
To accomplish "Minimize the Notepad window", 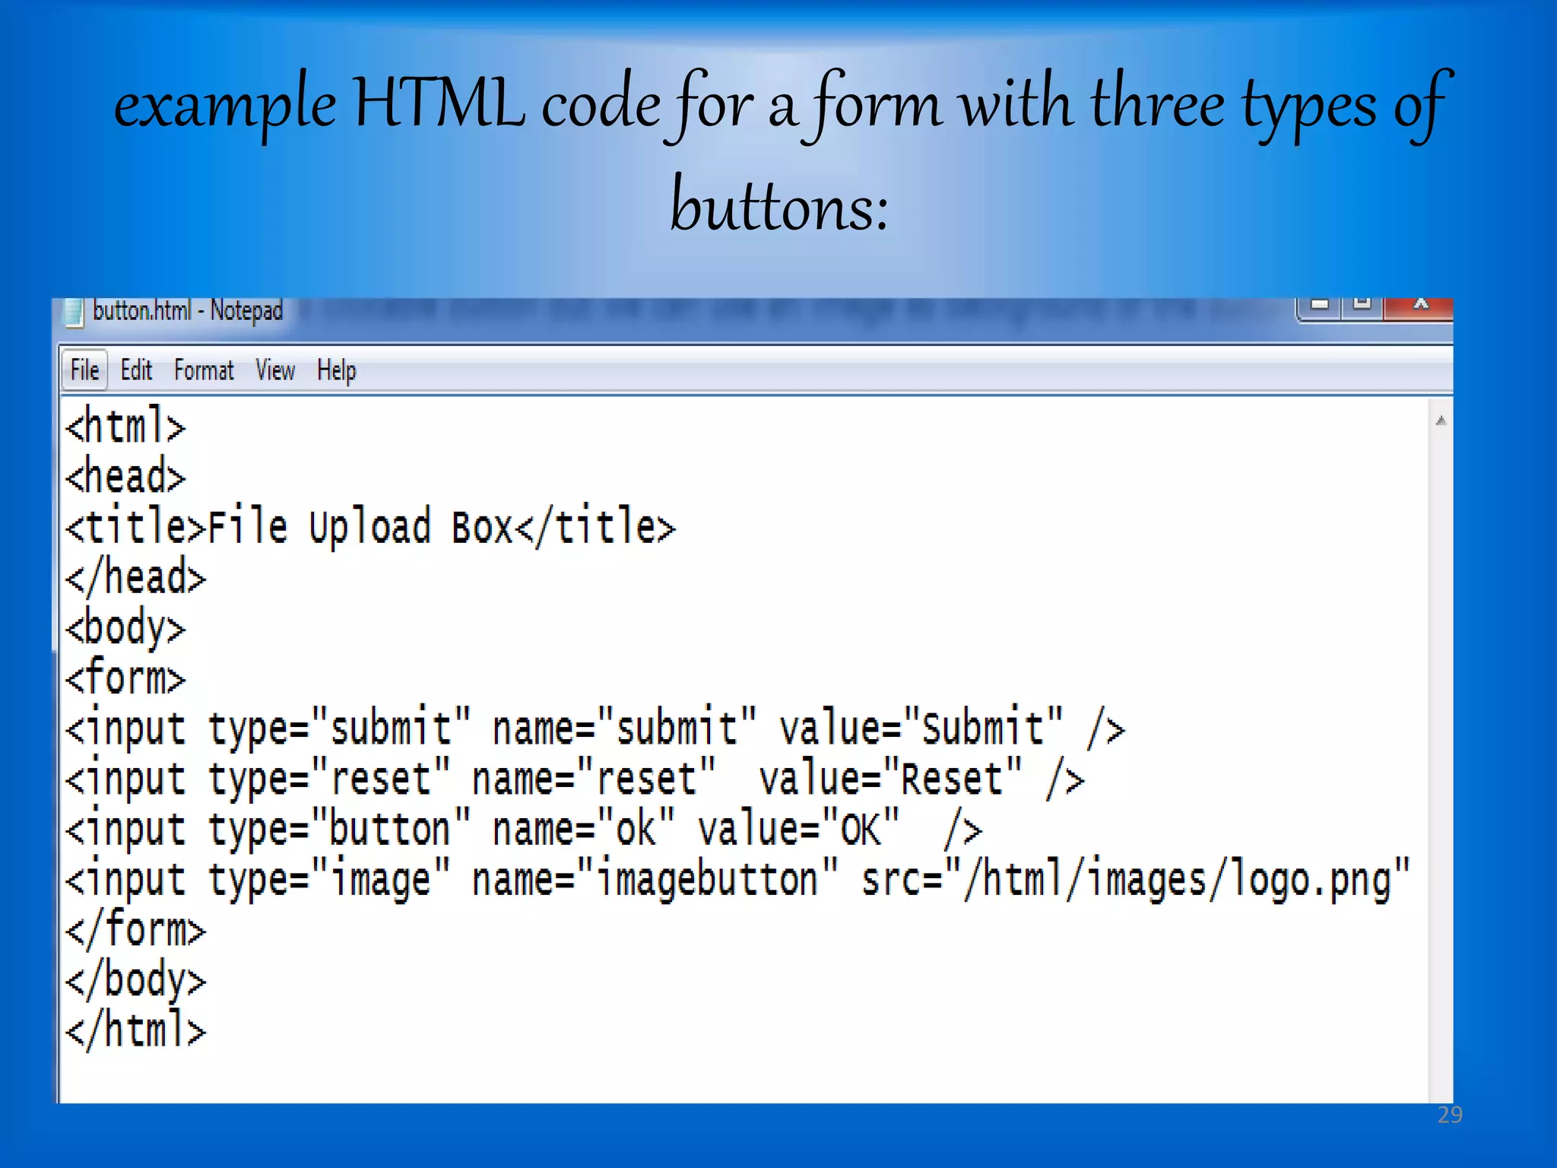I will [1320, 306].
